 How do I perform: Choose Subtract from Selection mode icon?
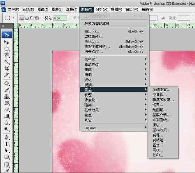pos(31,18)
